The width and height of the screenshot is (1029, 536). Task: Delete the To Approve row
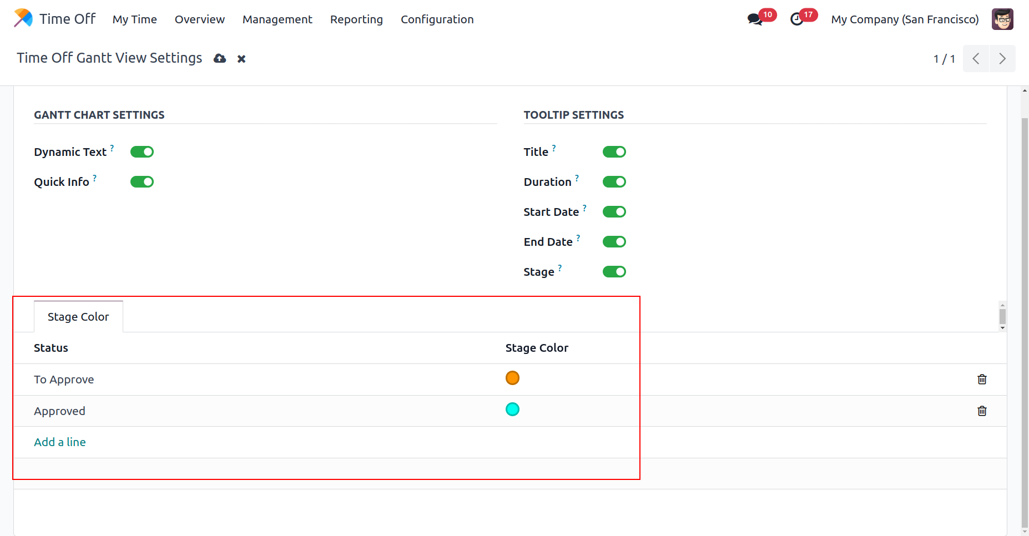coord(982,380)
